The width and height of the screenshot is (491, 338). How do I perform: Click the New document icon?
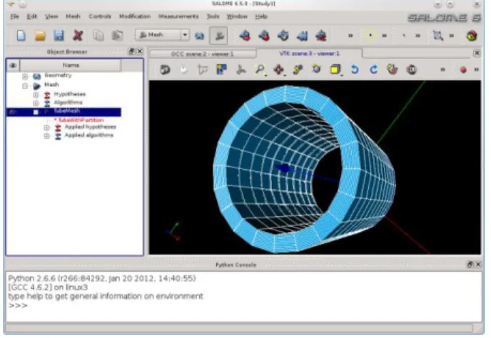click(21, 36)
